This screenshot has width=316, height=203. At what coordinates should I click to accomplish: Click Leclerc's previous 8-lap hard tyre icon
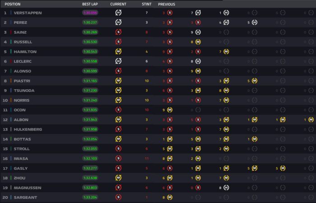pyautogui.click(x=198, y=61)
